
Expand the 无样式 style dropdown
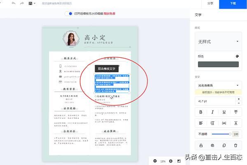(218, 42)
